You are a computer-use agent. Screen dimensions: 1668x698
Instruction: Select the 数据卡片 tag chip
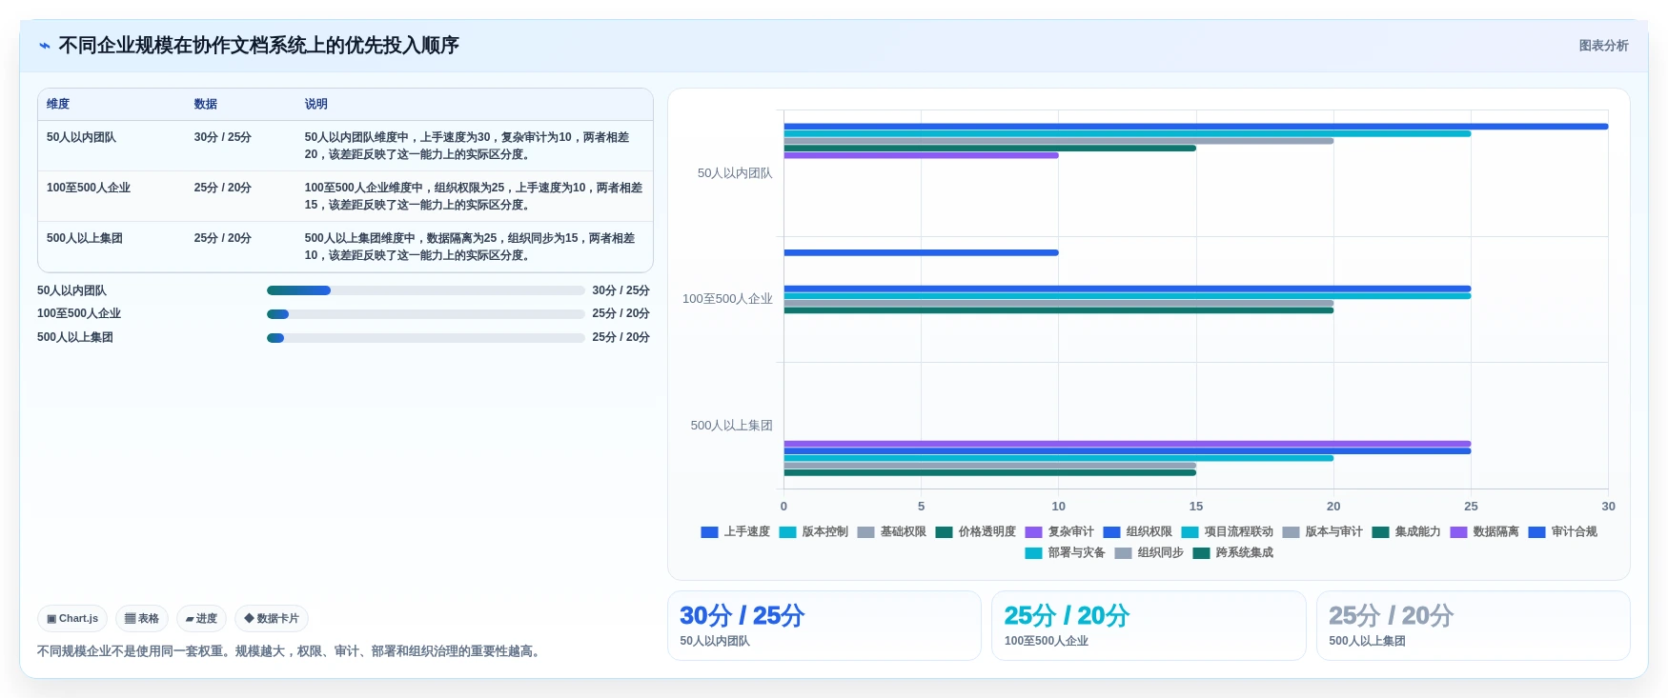point(272,618)
